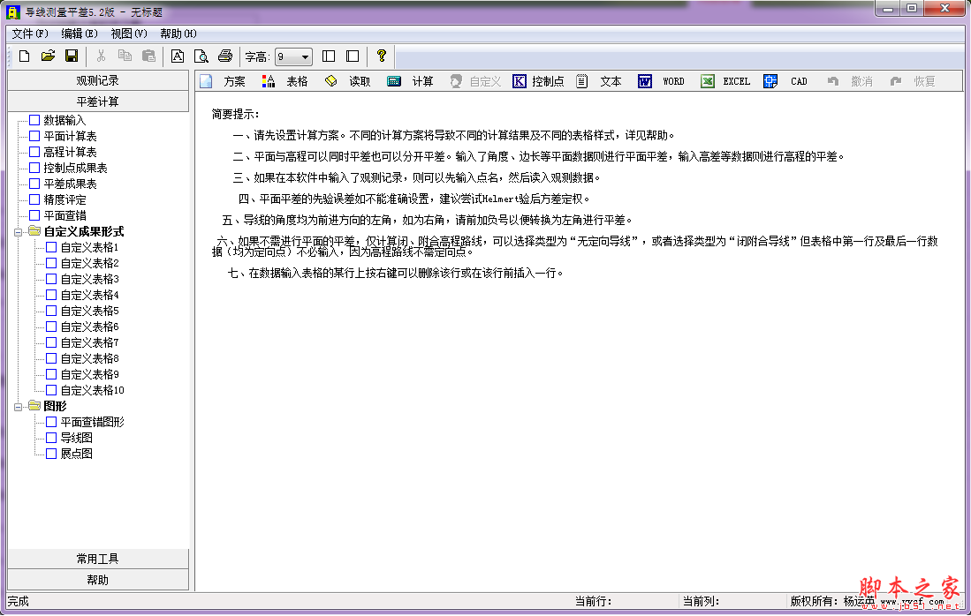Check the 导线图 checkbox under 图形
Viewport: 971px width, 616px height.
tap(49, 438)
